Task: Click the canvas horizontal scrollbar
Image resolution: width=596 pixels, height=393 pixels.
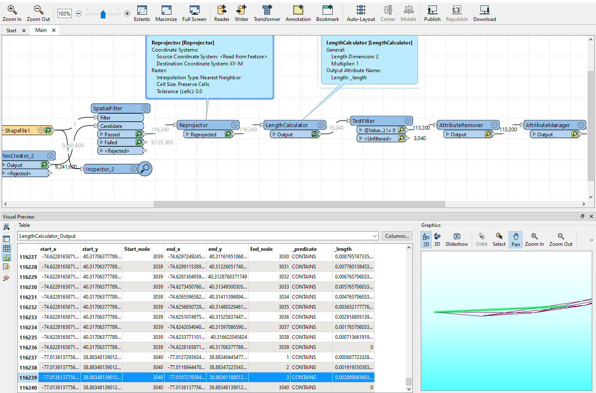Action: 299,204
